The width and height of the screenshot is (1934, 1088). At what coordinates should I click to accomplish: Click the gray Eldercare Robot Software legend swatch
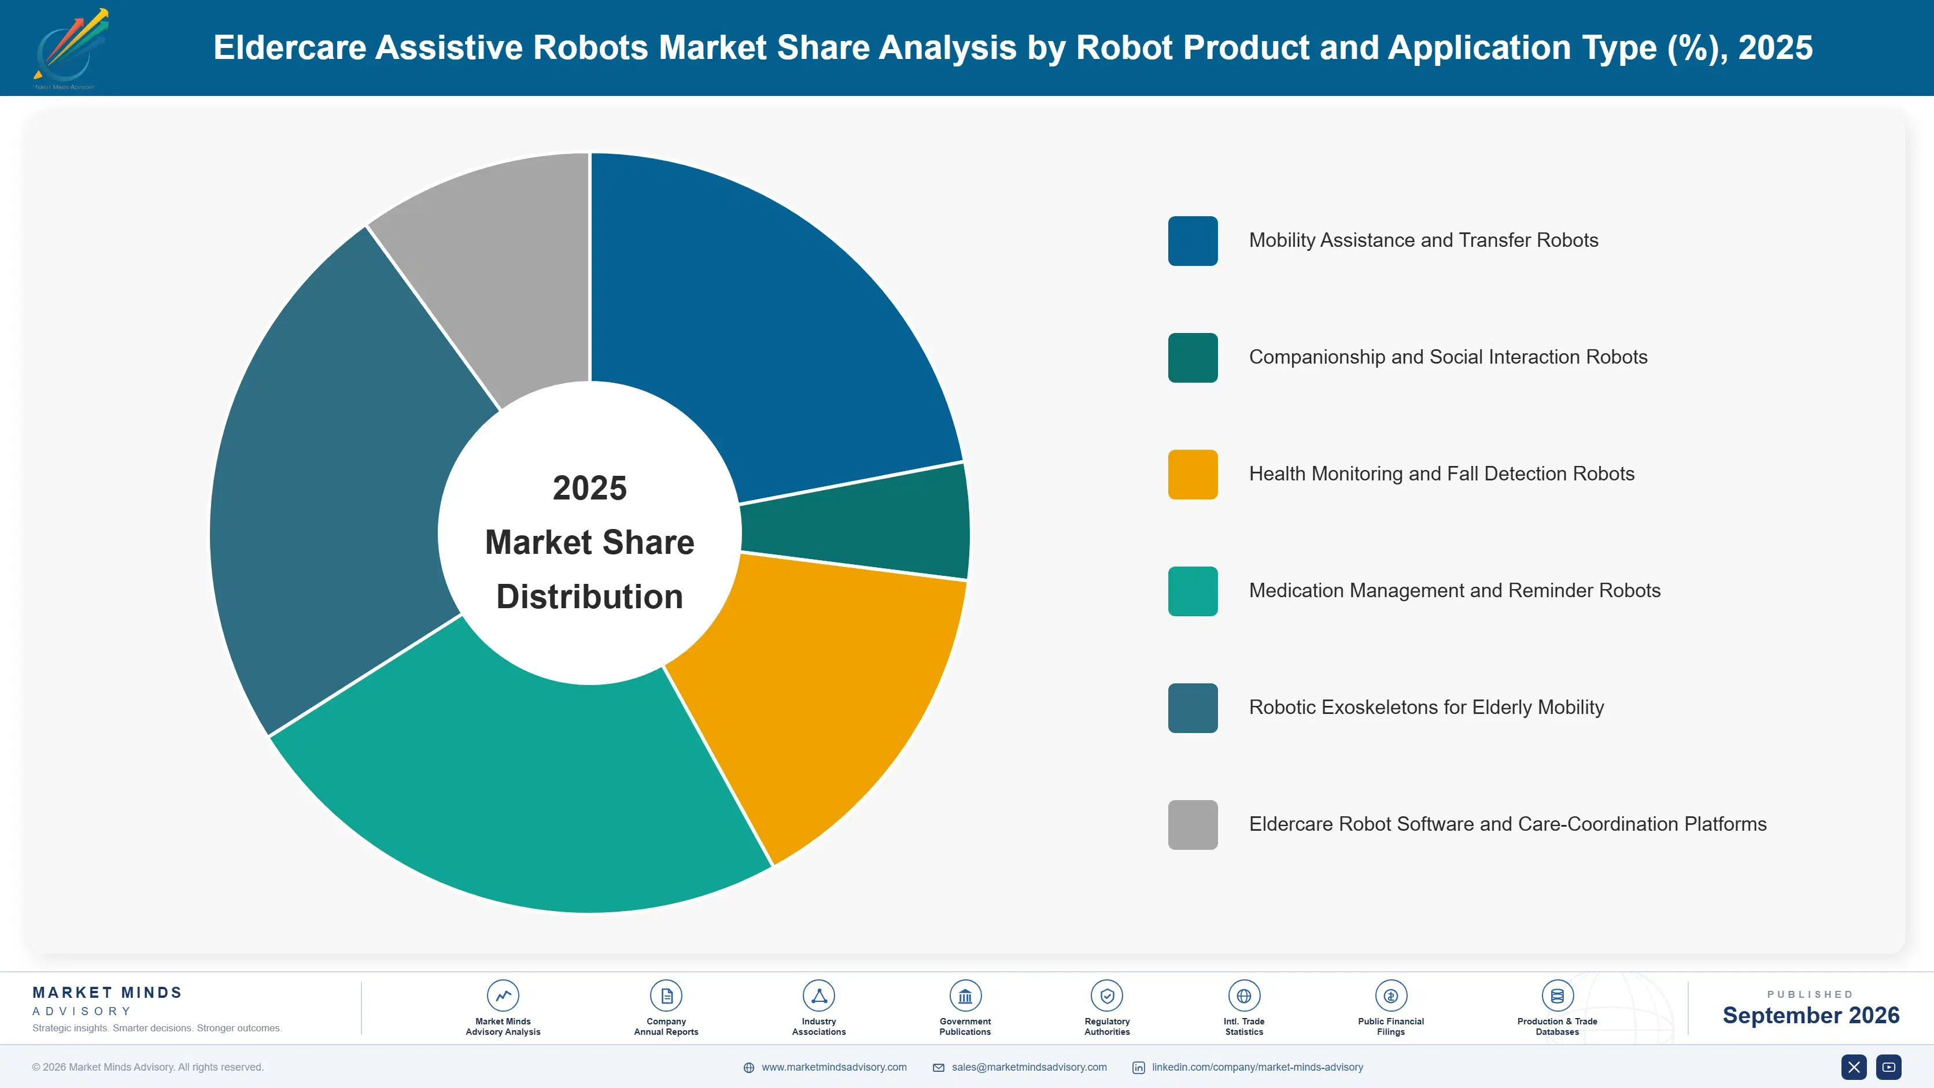pyautogui.click(x=1192, y=824)
